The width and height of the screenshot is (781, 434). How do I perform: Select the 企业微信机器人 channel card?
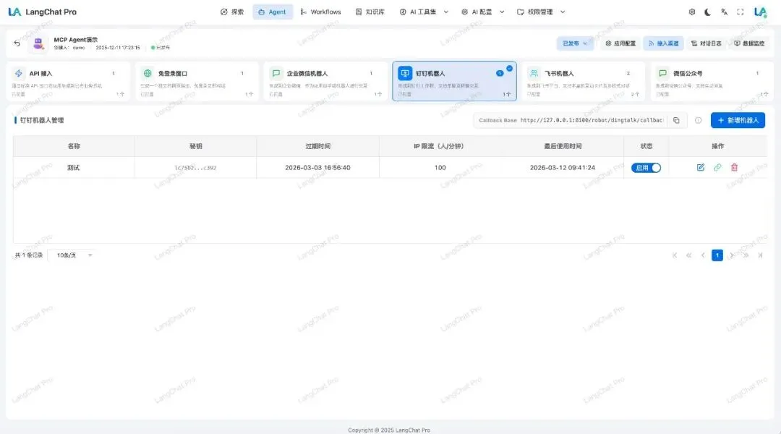point(325,81)
